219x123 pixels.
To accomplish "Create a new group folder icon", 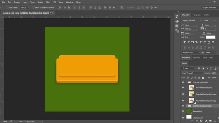I will click(x=210, y=121).
